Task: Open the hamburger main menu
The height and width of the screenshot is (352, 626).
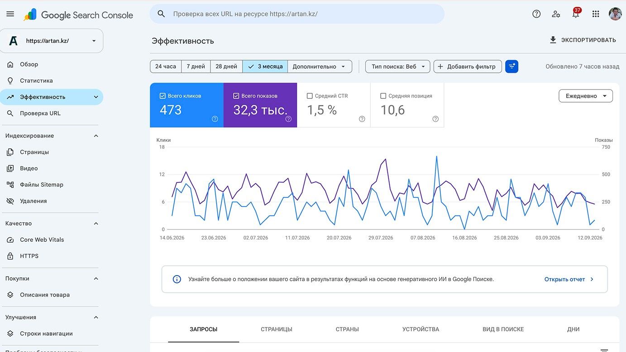Action: [10, 14]
